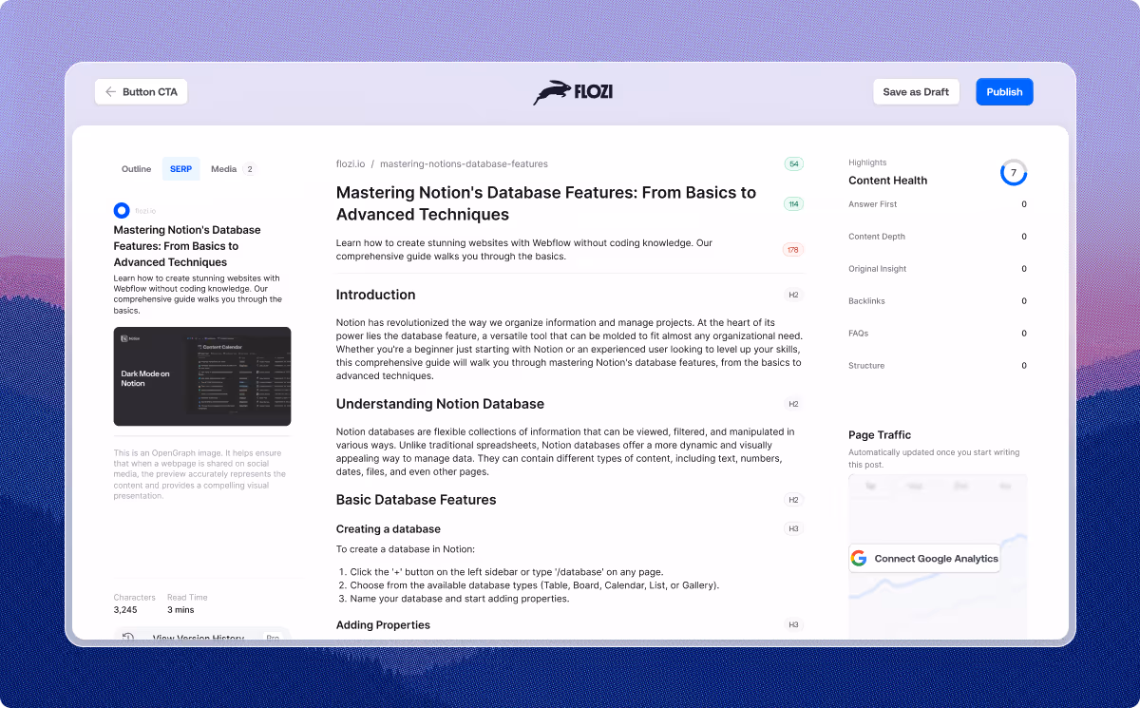Screen dimensions: 1140x708
Task: Click the Backlinks health row
Action: (x=938, y=301)
